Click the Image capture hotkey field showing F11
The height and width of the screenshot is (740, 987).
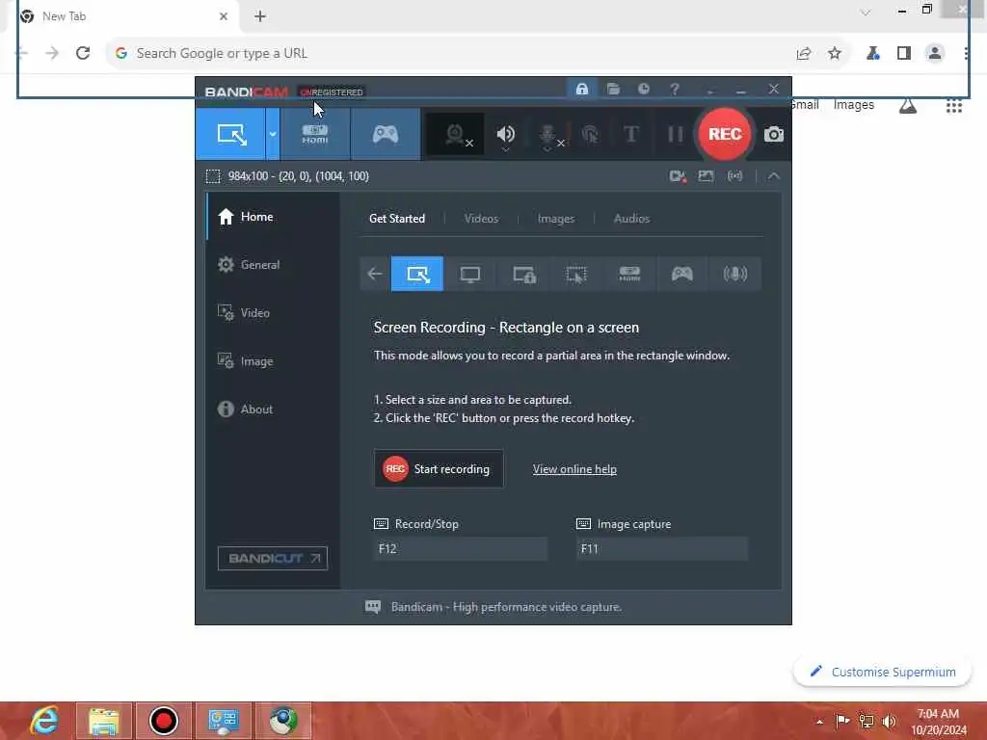tap(661, 548)
